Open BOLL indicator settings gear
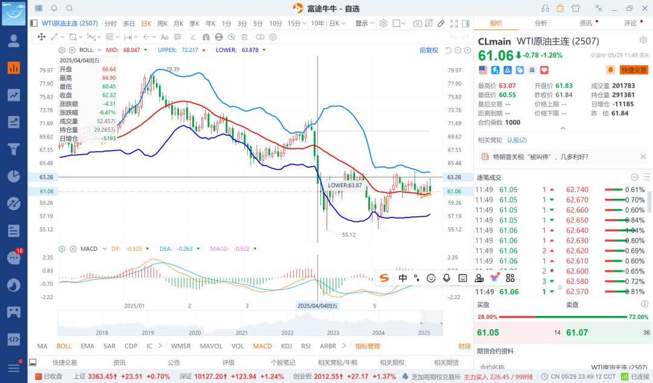This screenshot has height=383, width=653. 62,50
